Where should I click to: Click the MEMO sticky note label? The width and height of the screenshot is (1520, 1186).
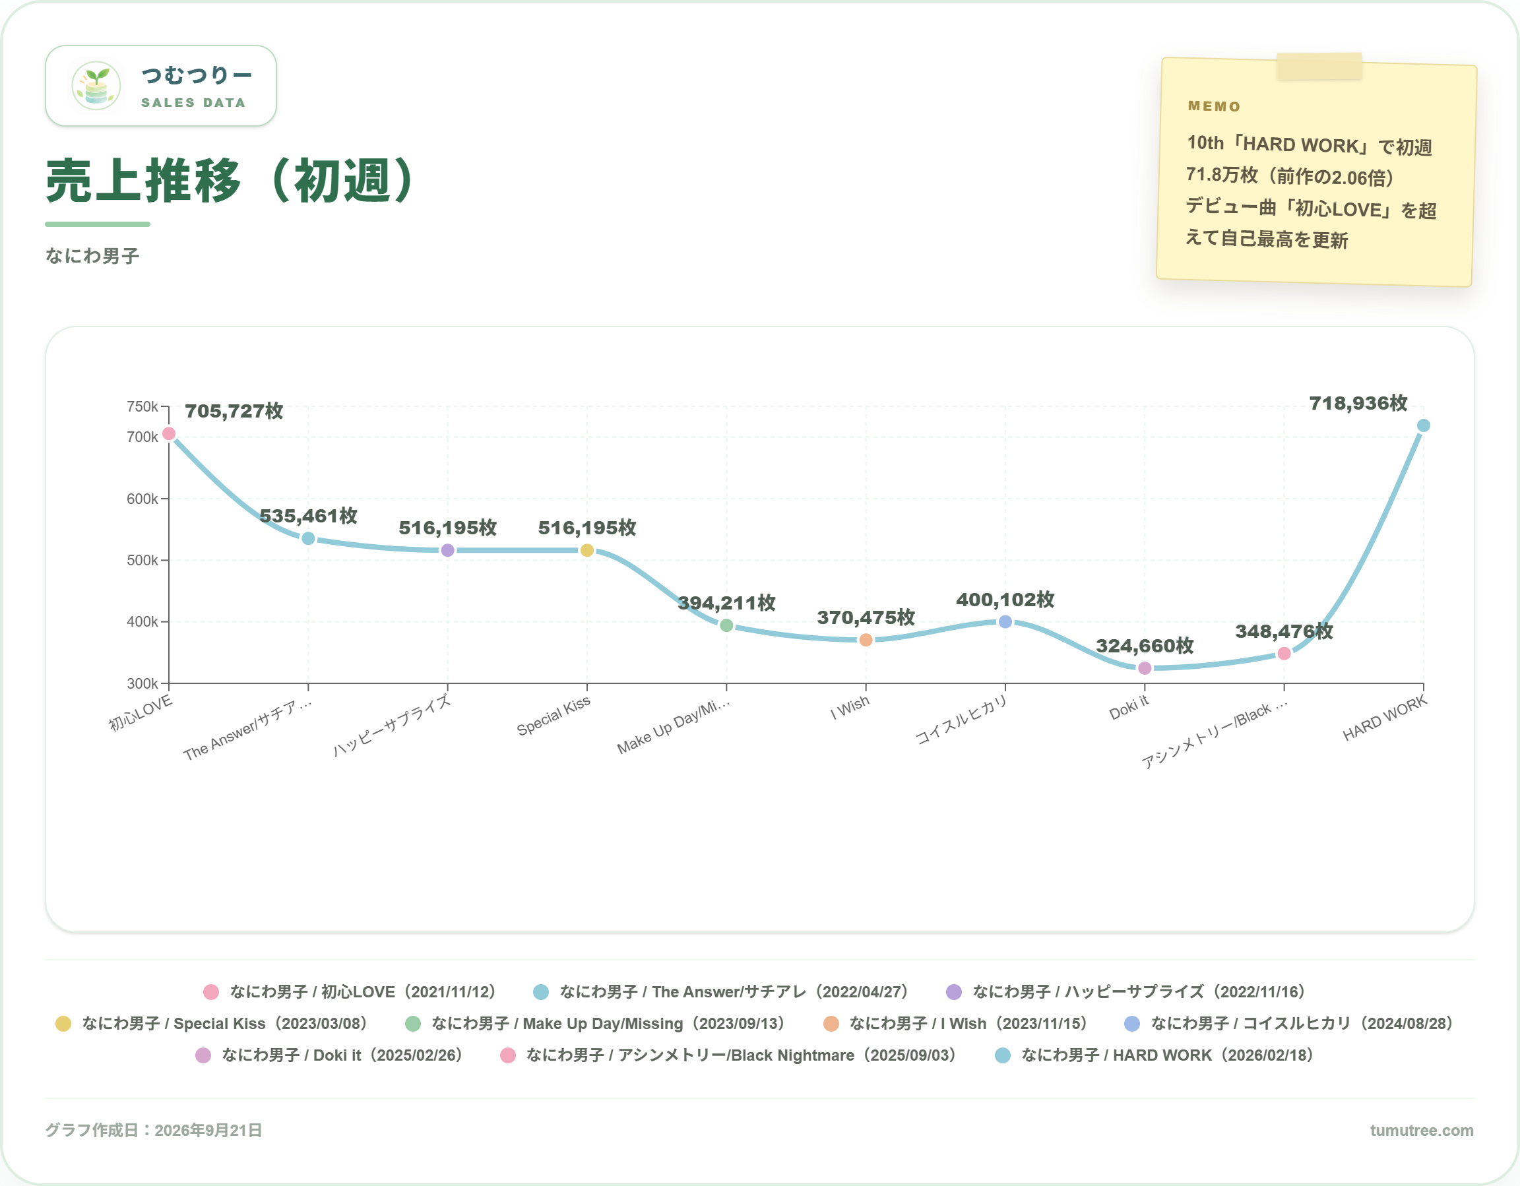(x=1215, y=106)
